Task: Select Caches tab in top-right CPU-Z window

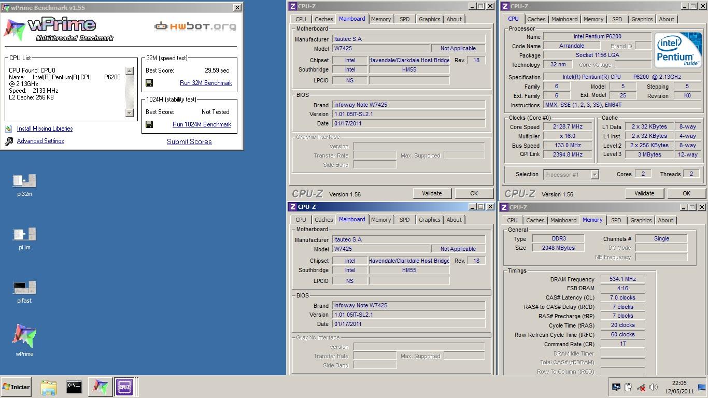Action: (536, 19)
